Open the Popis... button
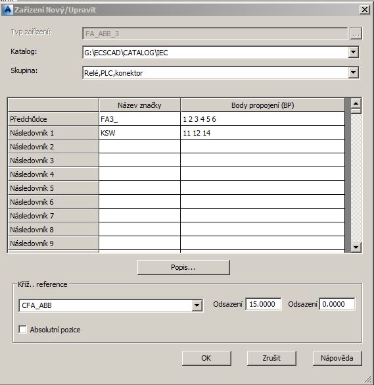Viewport: 374px width, 385px height. (x=183, y=267)
